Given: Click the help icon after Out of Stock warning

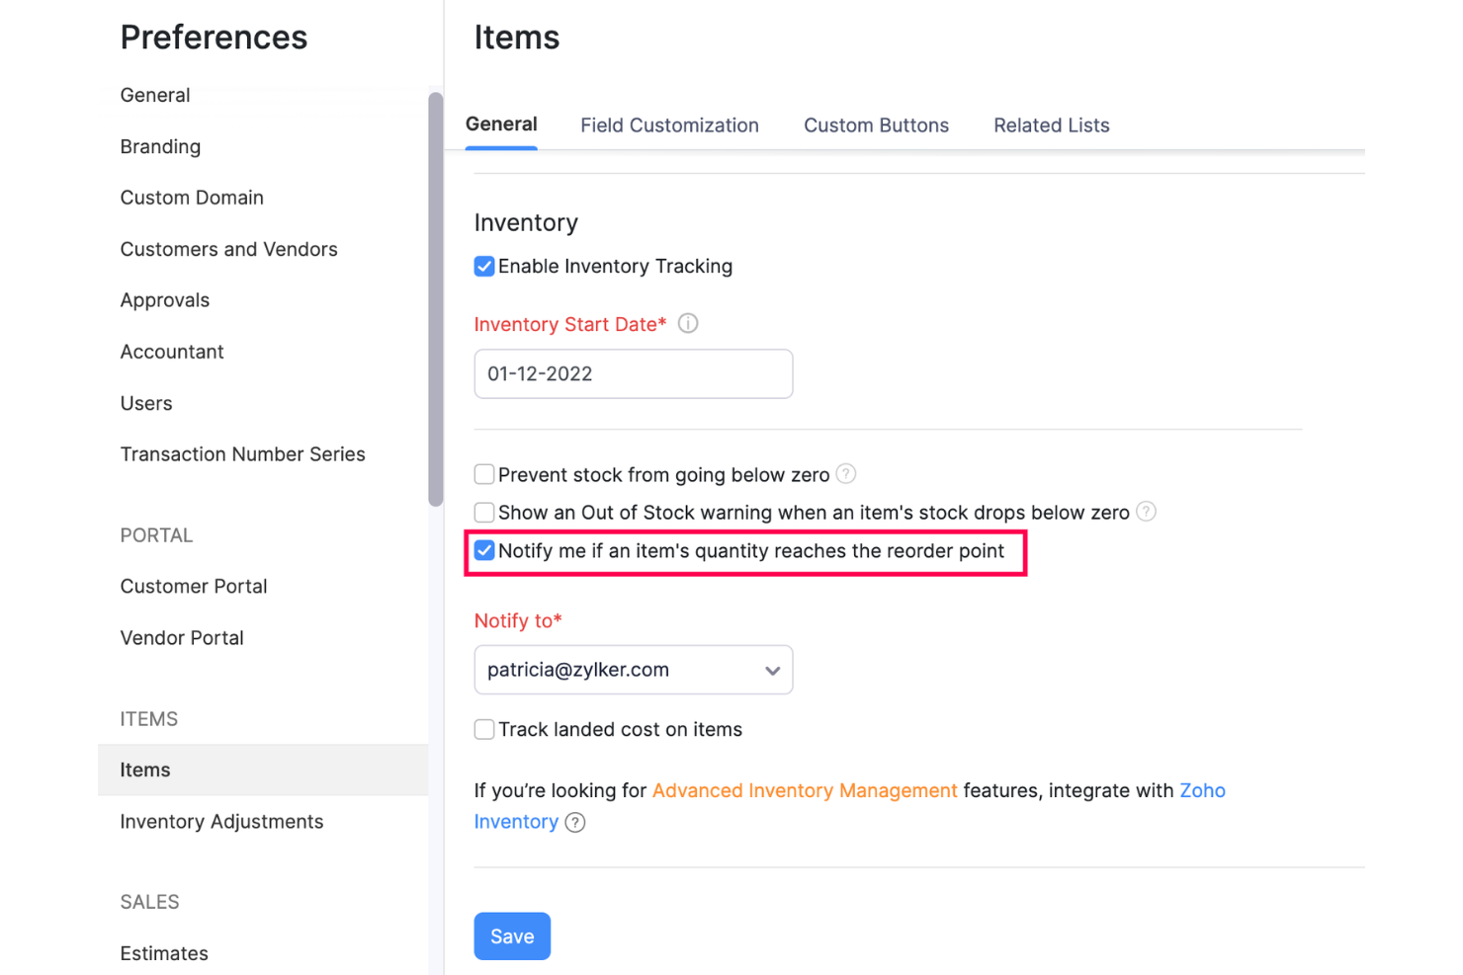Looking at the screenshot, I should coord(1147,512).
